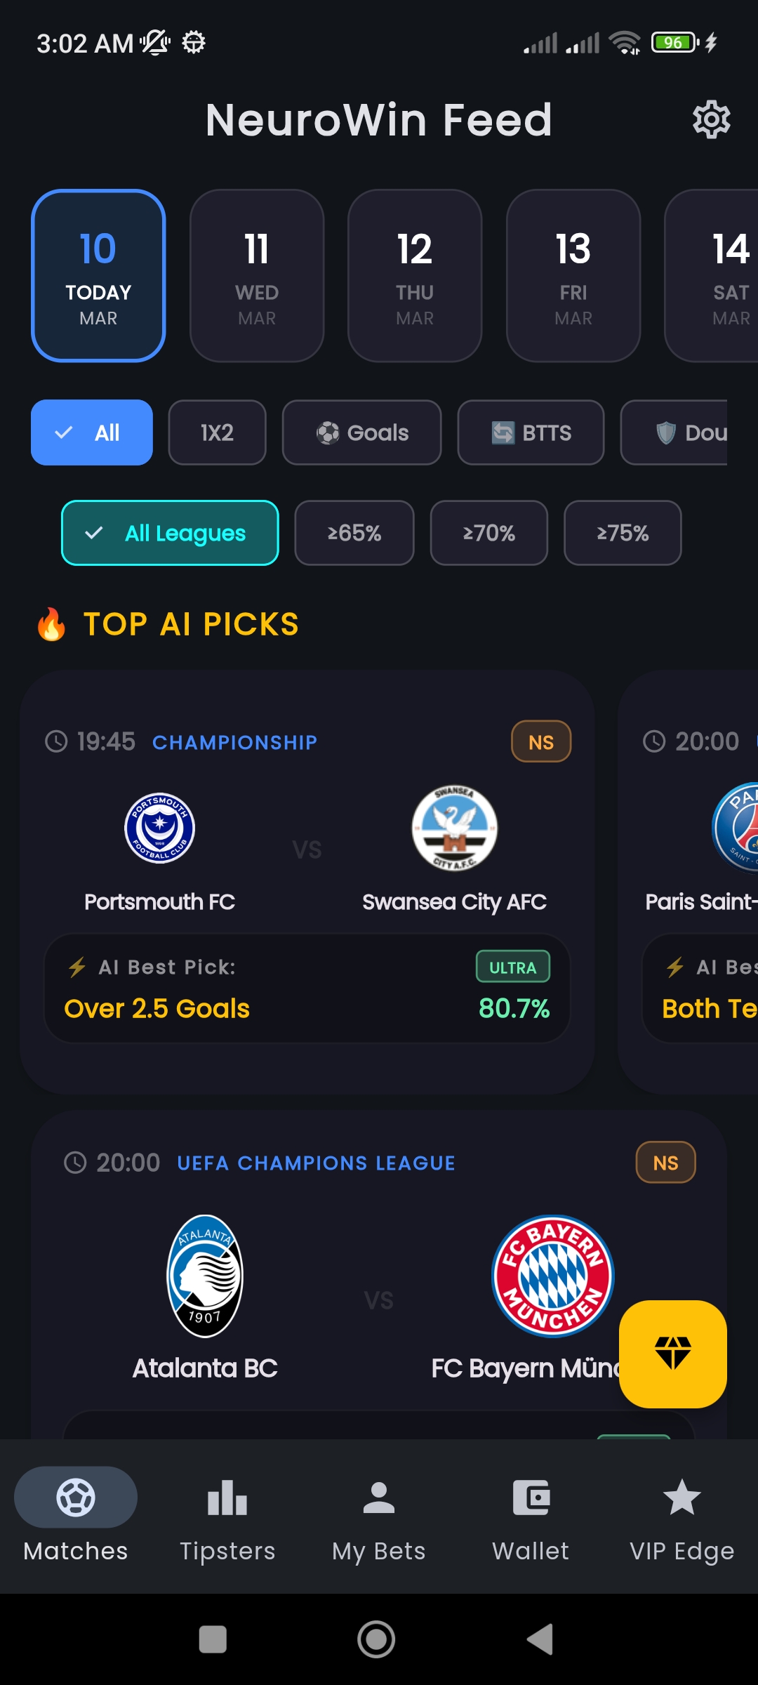Open the settings gear icon

point(712,119)
